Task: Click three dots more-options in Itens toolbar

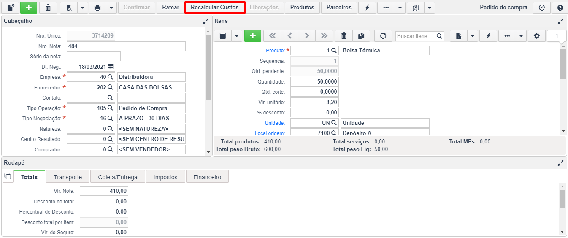Action: pyautogui.click(x=507, y=36)
